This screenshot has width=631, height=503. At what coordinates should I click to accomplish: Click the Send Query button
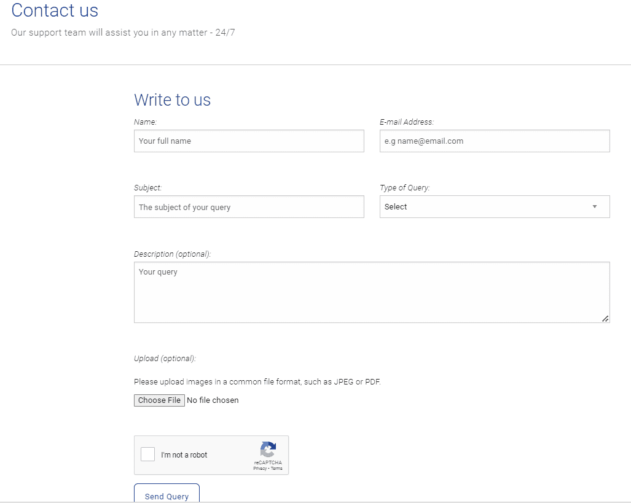166,496
